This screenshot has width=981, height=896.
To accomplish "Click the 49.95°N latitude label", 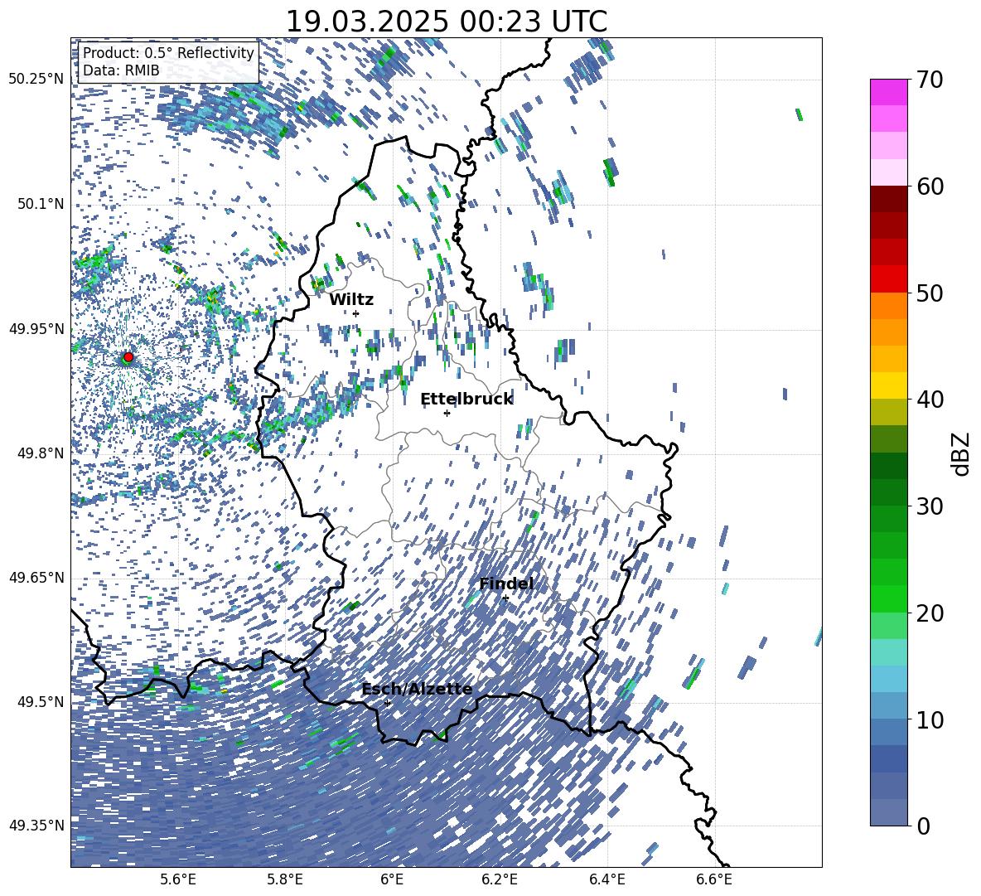I will tap(36, 328).
